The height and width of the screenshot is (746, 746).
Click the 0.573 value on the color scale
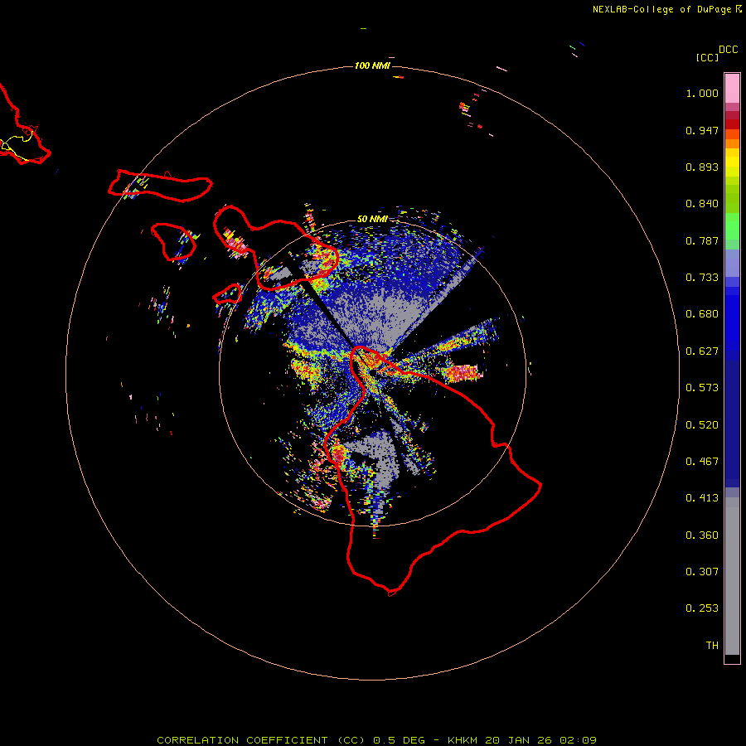pyautogui.click(x=702, y=388)
